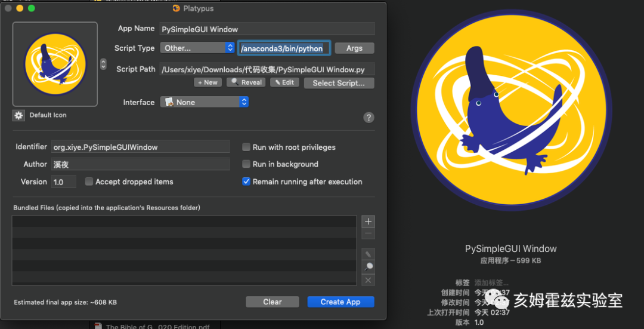Screen dimensions: 644x329
Task: Enable Run with root privileges checkbox
Action: point(246,147)
